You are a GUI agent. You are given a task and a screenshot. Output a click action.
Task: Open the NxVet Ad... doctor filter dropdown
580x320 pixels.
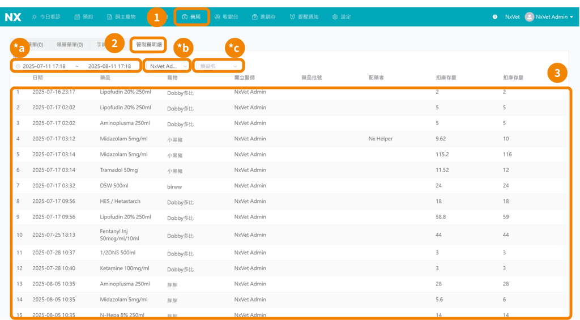point(168,66)
